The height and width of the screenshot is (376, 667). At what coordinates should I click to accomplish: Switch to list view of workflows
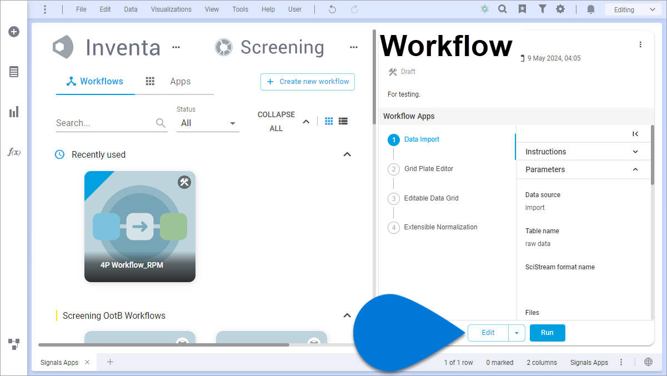tap(343, 121)
